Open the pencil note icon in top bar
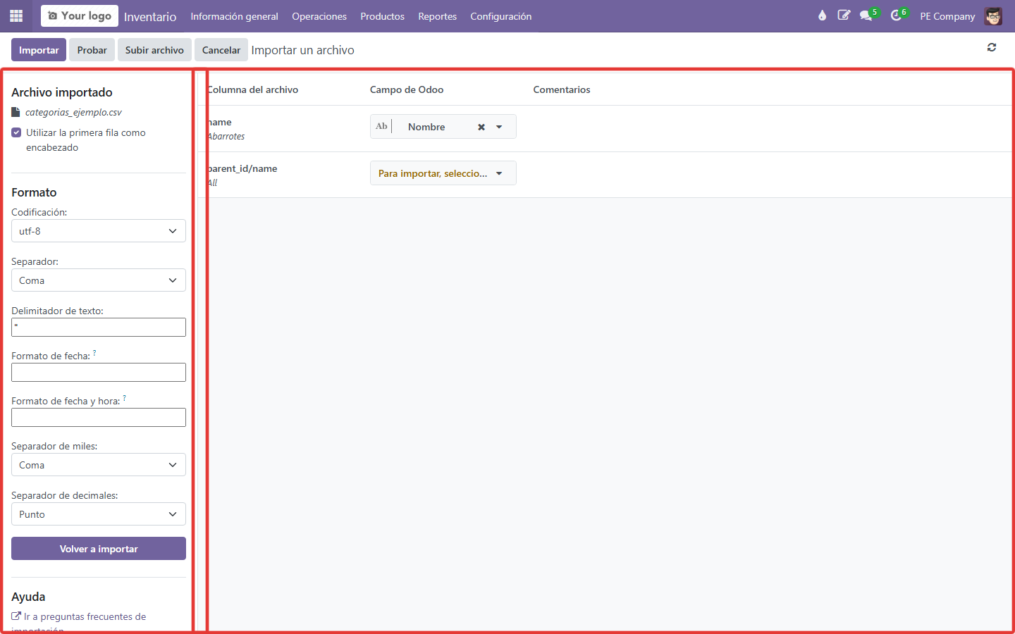 844,15
